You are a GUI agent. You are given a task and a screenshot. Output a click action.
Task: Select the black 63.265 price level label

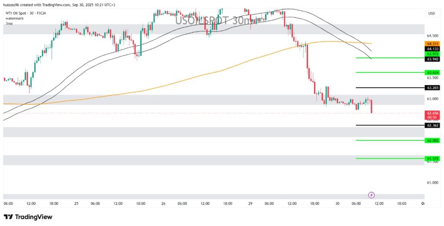point(433,88)
